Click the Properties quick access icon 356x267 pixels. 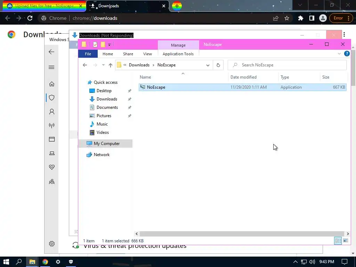click(x=95, y=44)
